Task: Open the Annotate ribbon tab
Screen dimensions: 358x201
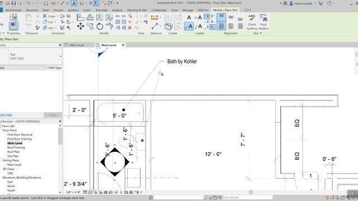Action: click(101, 10)
